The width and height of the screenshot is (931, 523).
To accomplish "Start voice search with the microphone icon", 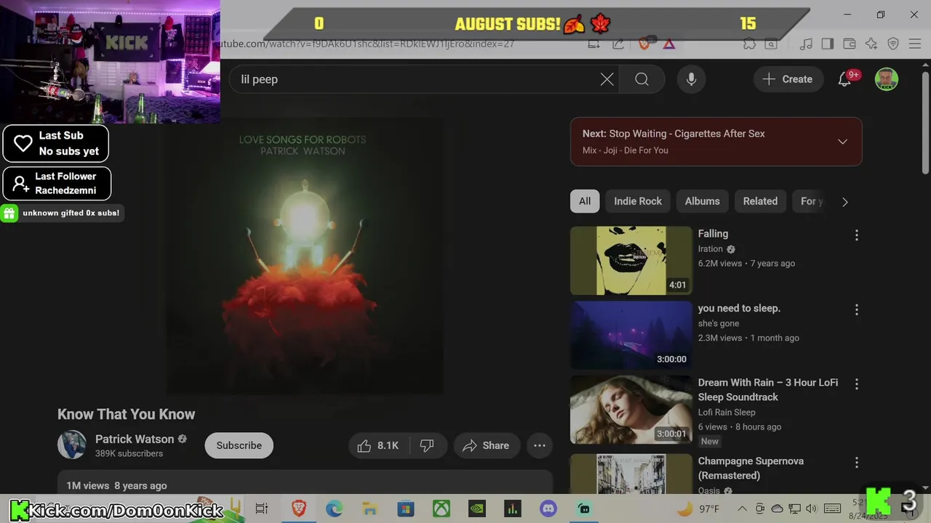I will [x=691, y=79].
